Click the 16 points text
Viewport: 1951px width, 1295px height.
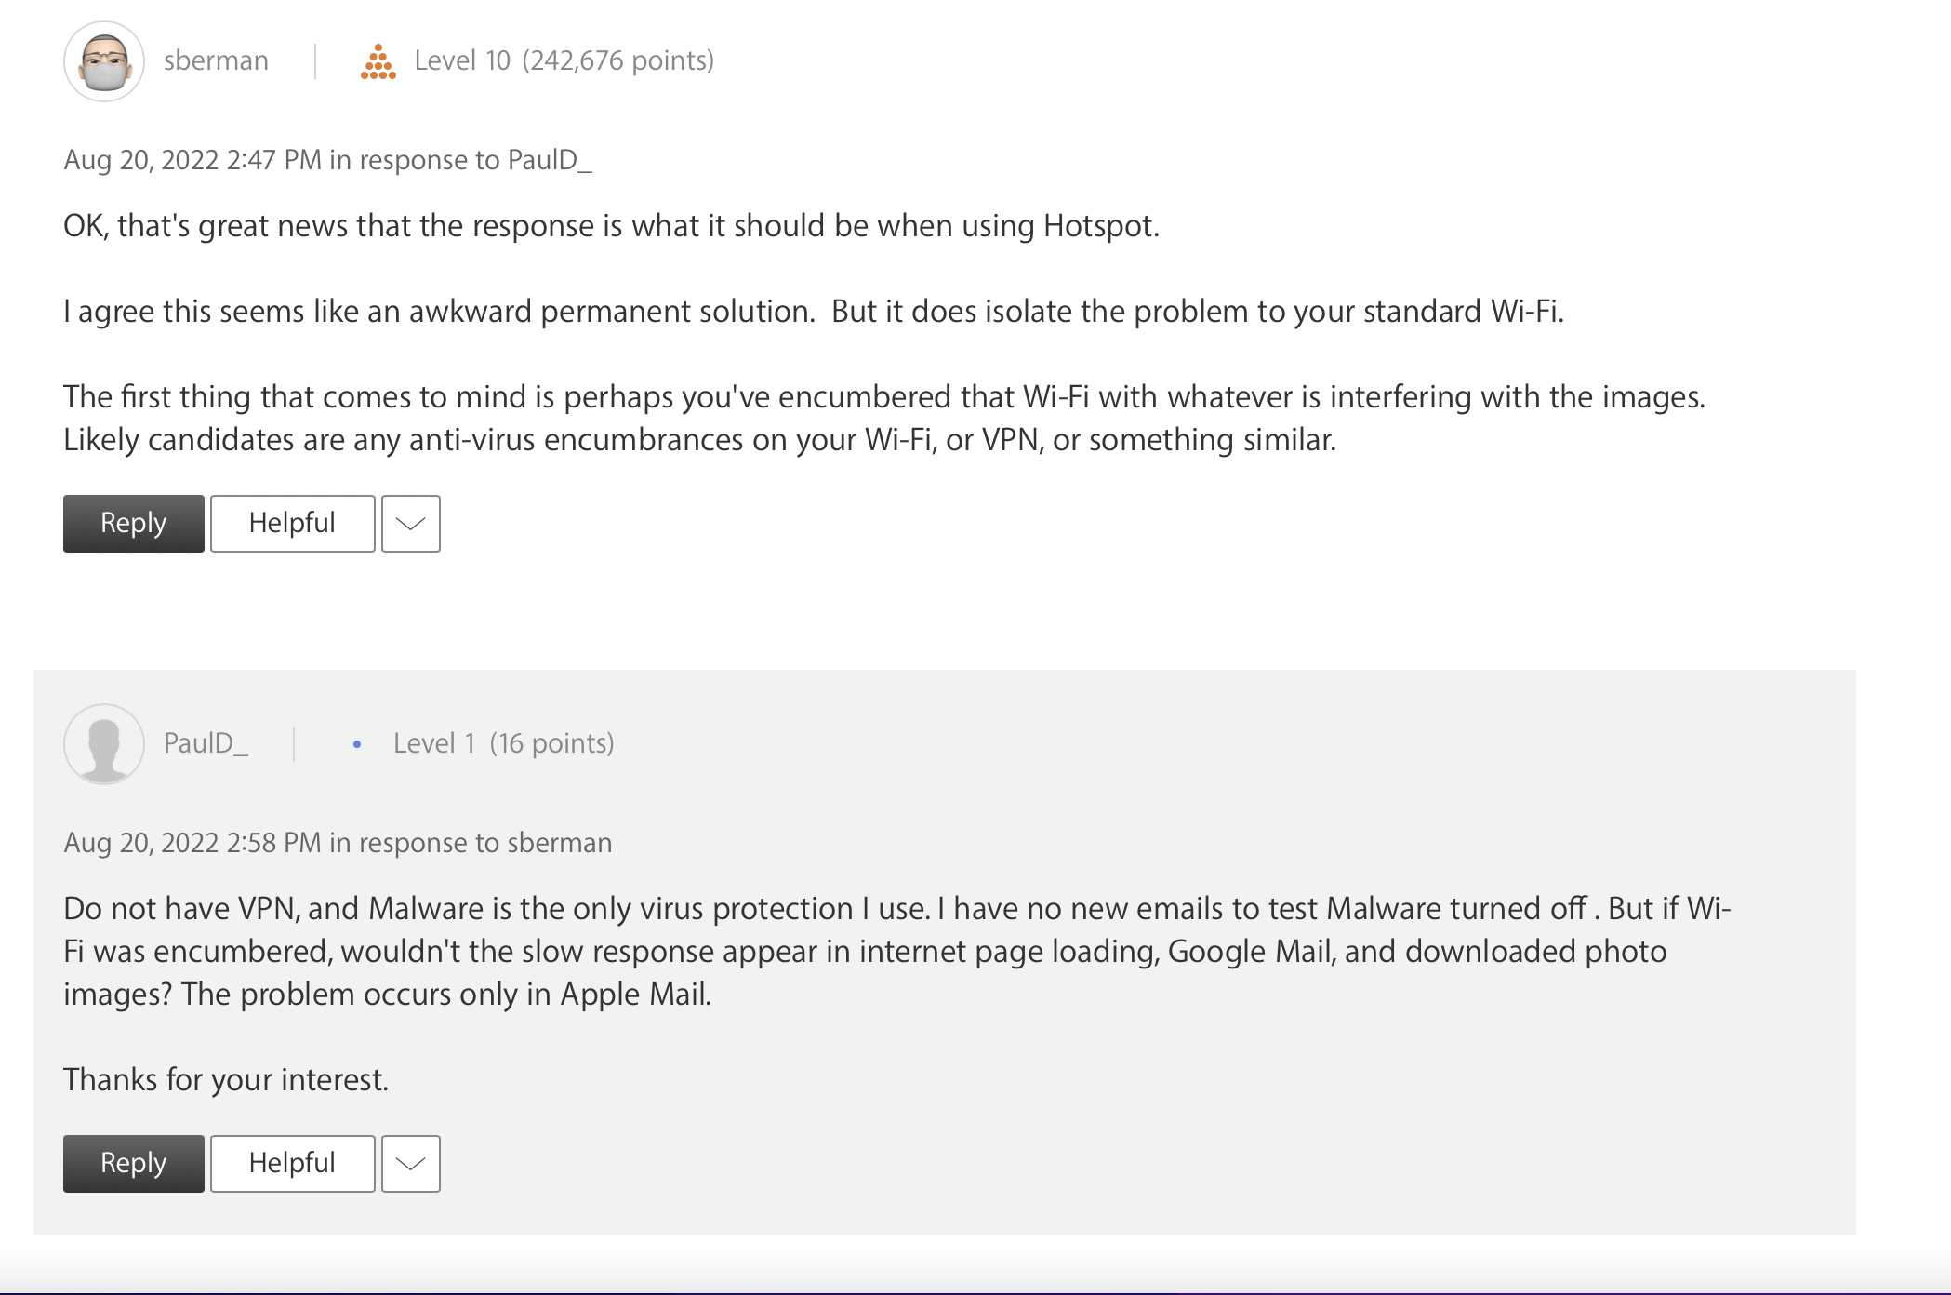click(552, 743)
